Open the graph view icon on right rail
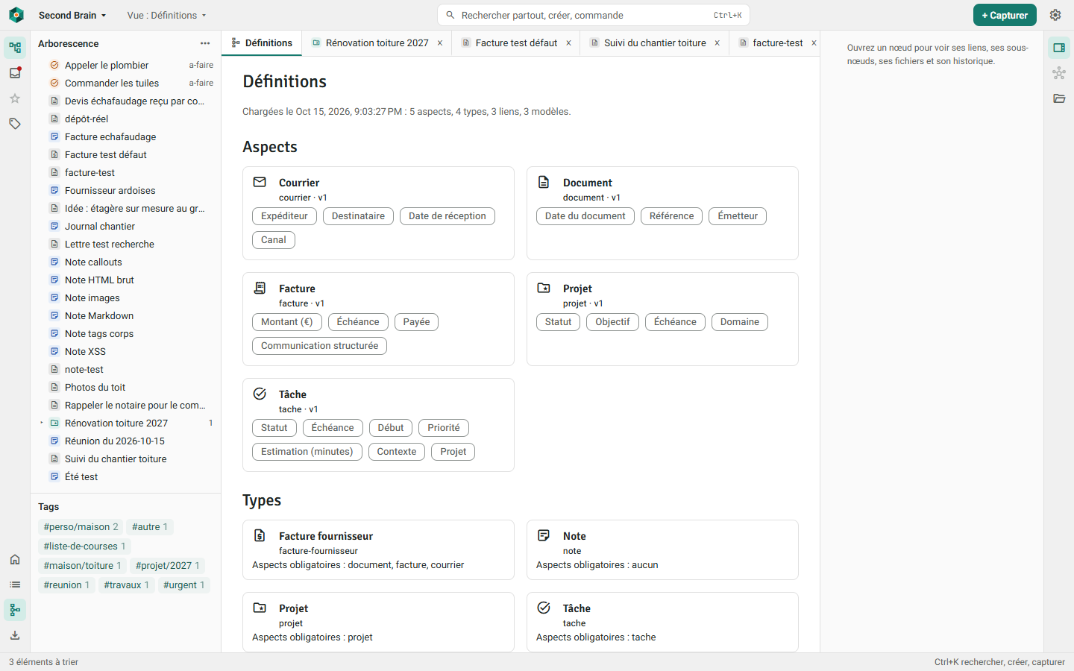The height and width of the screenshot is (671, 1074). [1059, 73]
